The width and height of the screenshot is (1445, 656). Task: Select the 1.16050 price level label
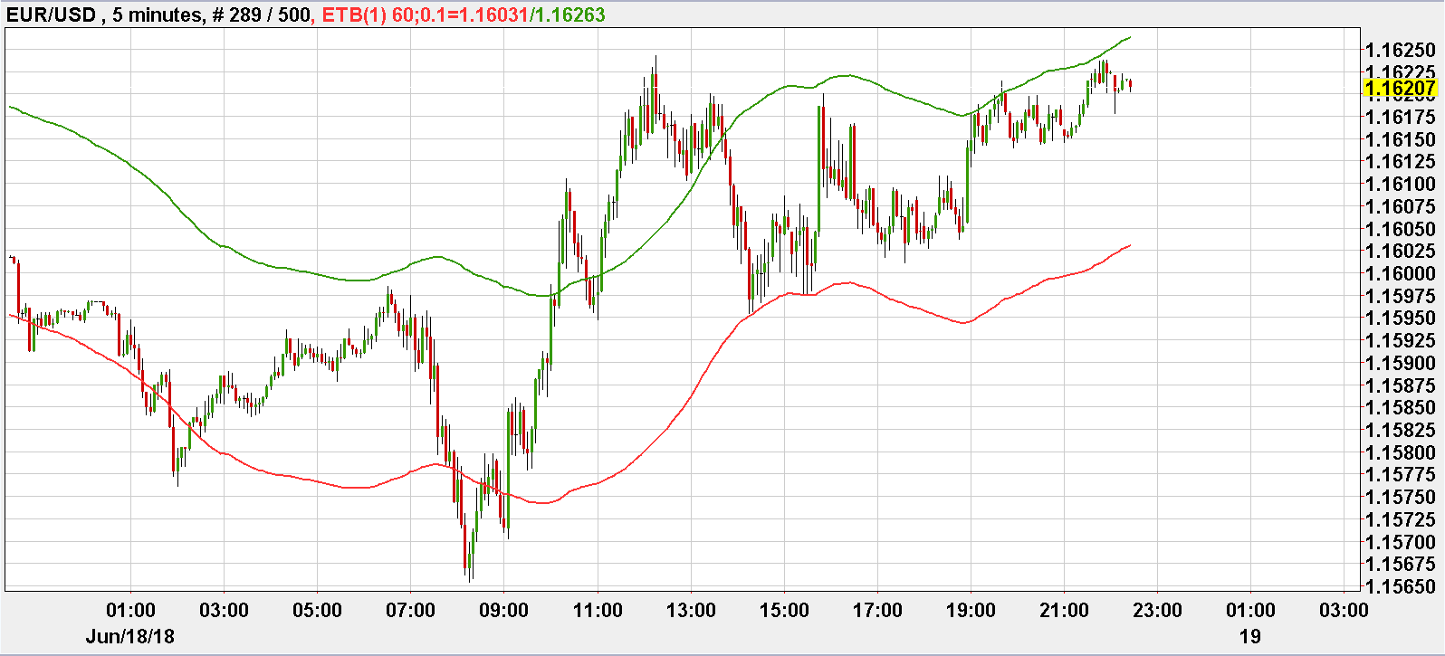click(x=1400, y=229)
